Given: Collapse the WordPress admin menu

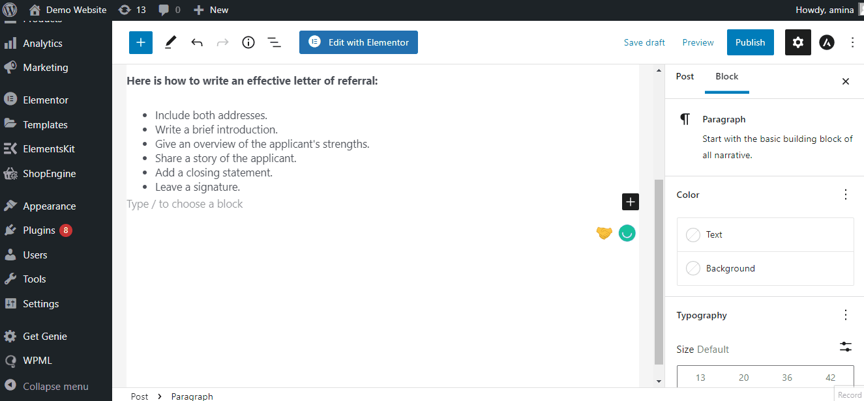Looking at the screenshot, I should 55,386.
